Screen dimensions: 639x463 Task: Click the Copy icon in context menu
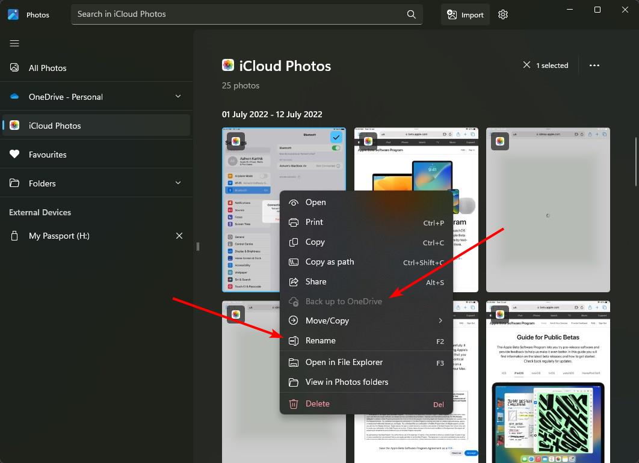click(x=294, y=242)
